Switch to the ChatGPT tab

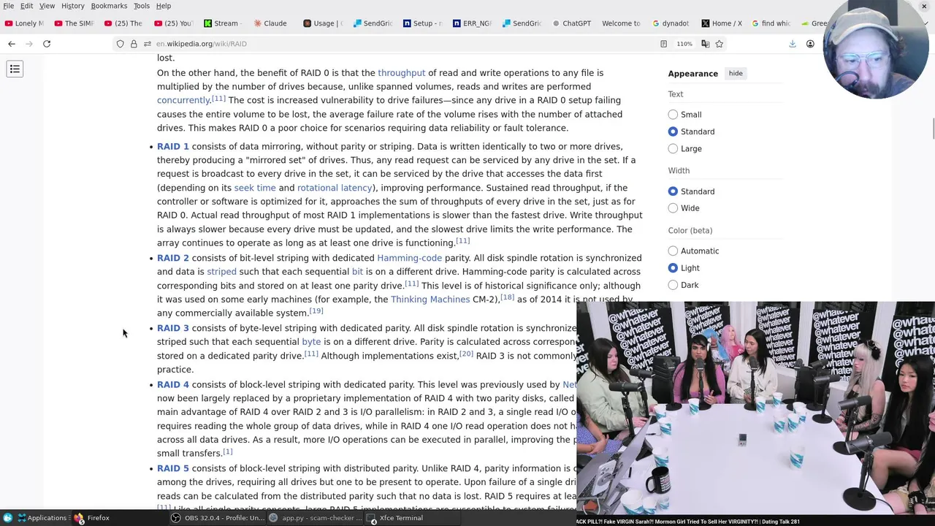click(x=571, y=23)
